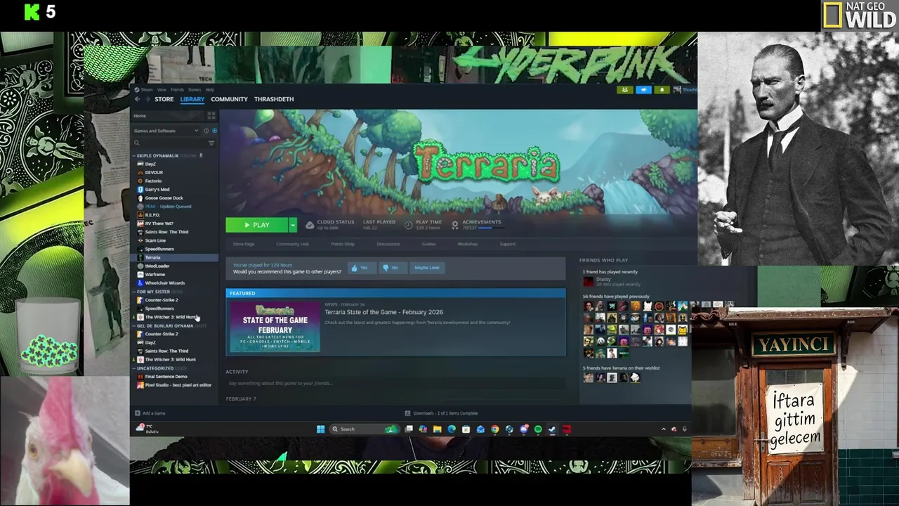Select Warframe in the library list
Viewport: 899px width, 506px height.
[x=155, y=274]
